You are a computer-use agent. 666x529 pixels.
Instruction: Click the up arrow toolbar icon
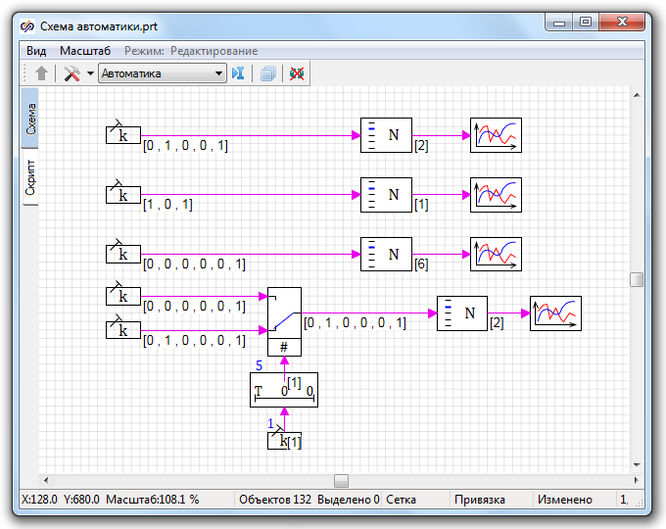[x=41, y=73]
